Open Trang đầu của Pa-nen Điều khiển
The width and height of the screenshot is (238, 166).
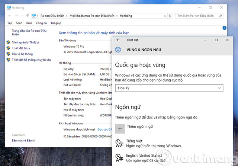click(29, 32)
